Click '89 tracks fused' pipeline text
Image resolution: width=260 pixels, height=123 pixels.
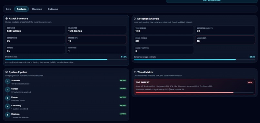(18, 101)
